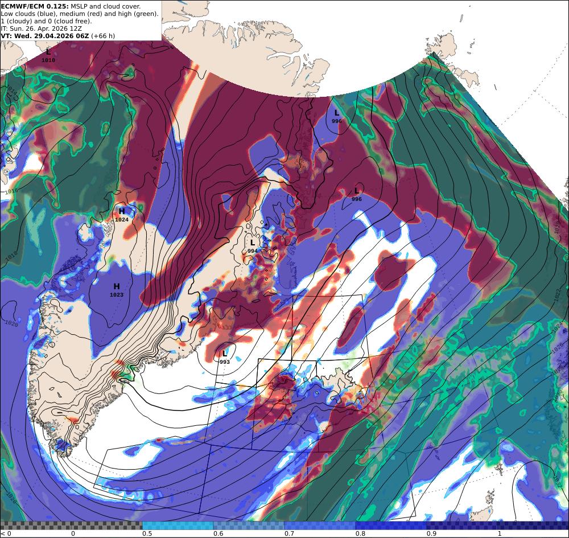
Task: Click the 'L 993' low pressure marker
Action: point(225,357)
